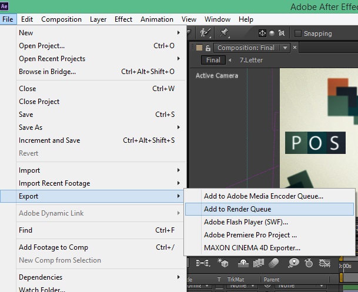Viewport: 358px width, 292px height.
Task: Open the Layer menu
Action: 98,19
